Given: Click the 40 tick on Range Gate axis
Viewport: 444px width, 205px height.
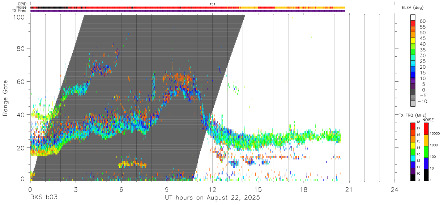Looking at the screenshot, I should tap(21, 115).
